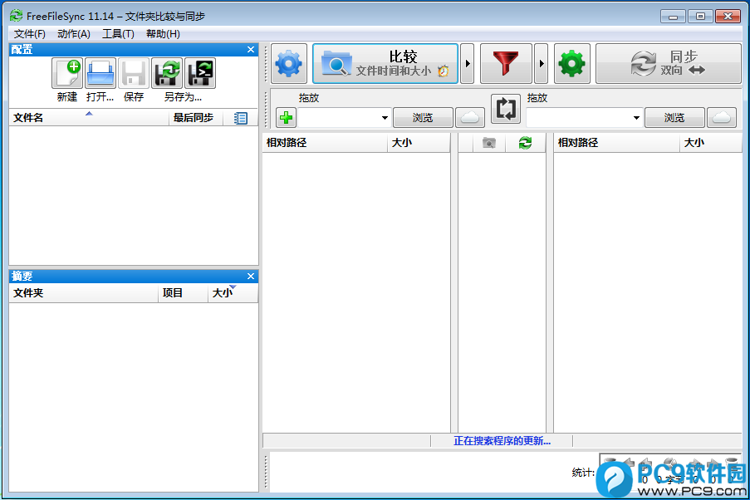
Task: Expand comparison variant arrow next to Compare
Action: tap(468, 64)
